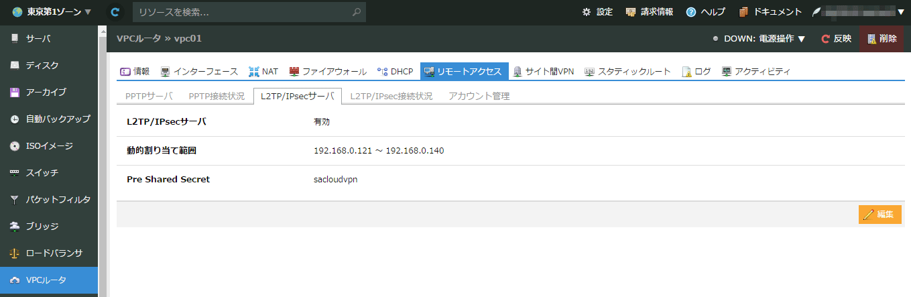Click the ブリッジ sidebar icon
The image size is (911, 297).
15,227
